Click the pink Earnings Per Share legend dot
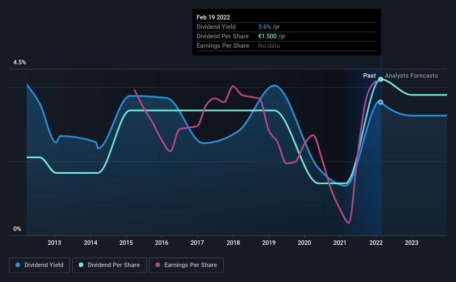456x282 pixels. pos(158,265)
